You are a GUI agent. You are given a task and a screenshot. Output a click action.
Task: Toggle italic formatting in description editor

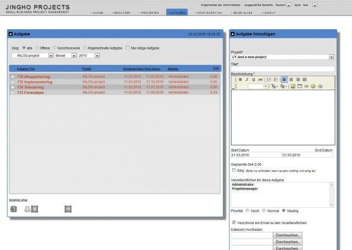pyautogui.click(x=247, y=80)
